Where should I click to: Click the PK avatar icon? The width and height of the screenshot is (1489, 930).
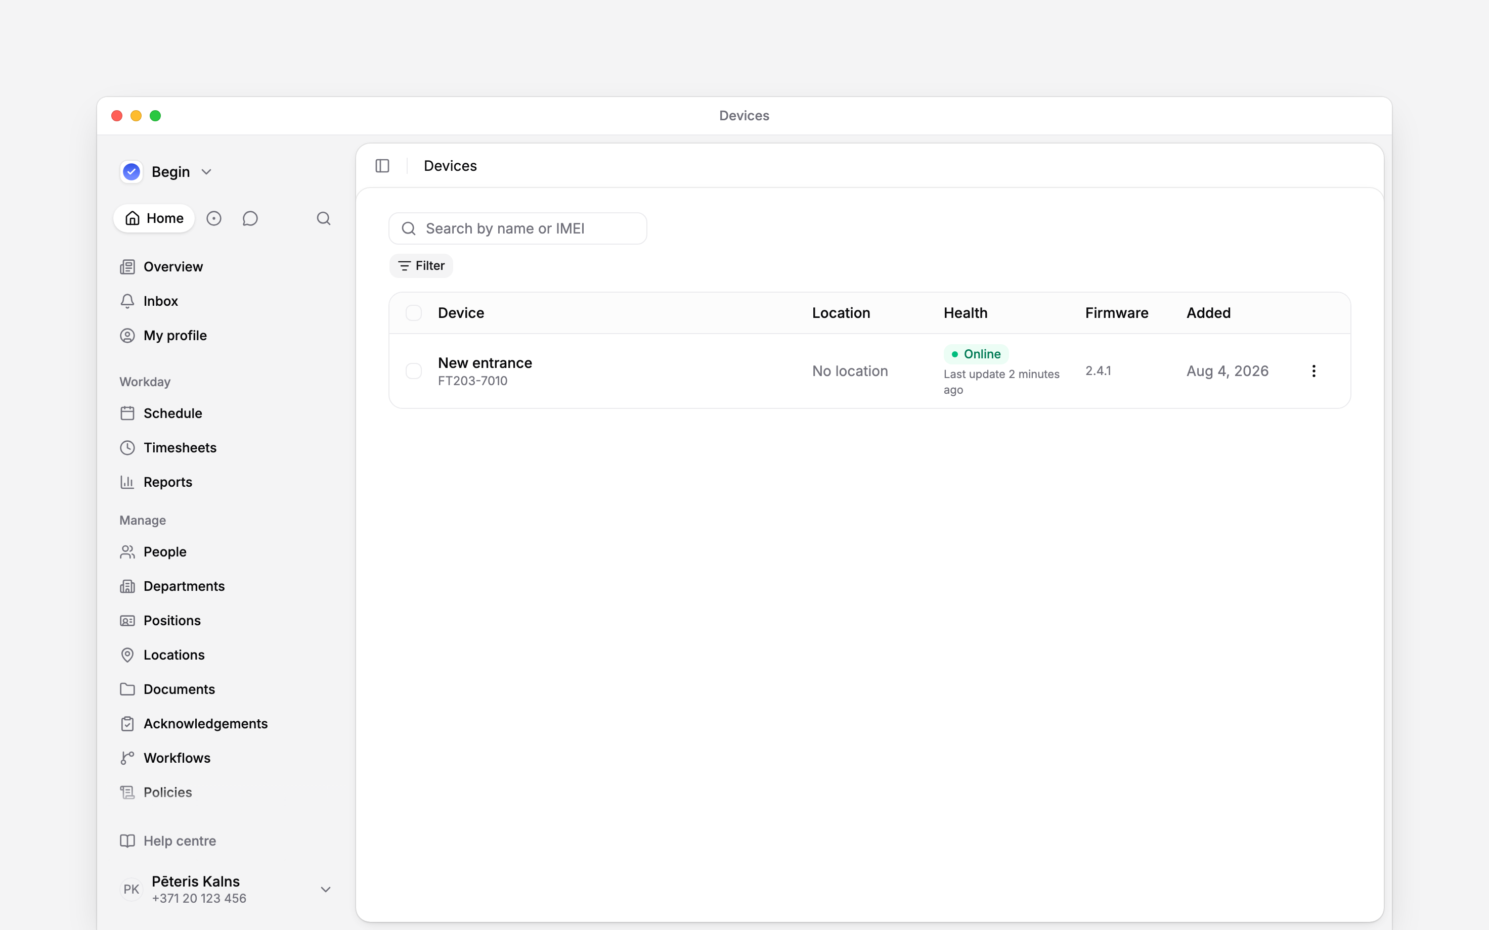coord(131,890)
